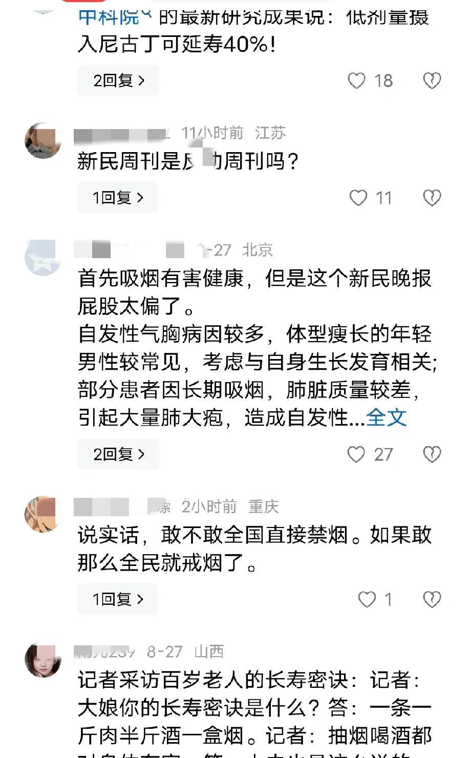Open the Shanxi commenter's avatar
The width and height of the screenshot is (470, 758).
point(43,659)
